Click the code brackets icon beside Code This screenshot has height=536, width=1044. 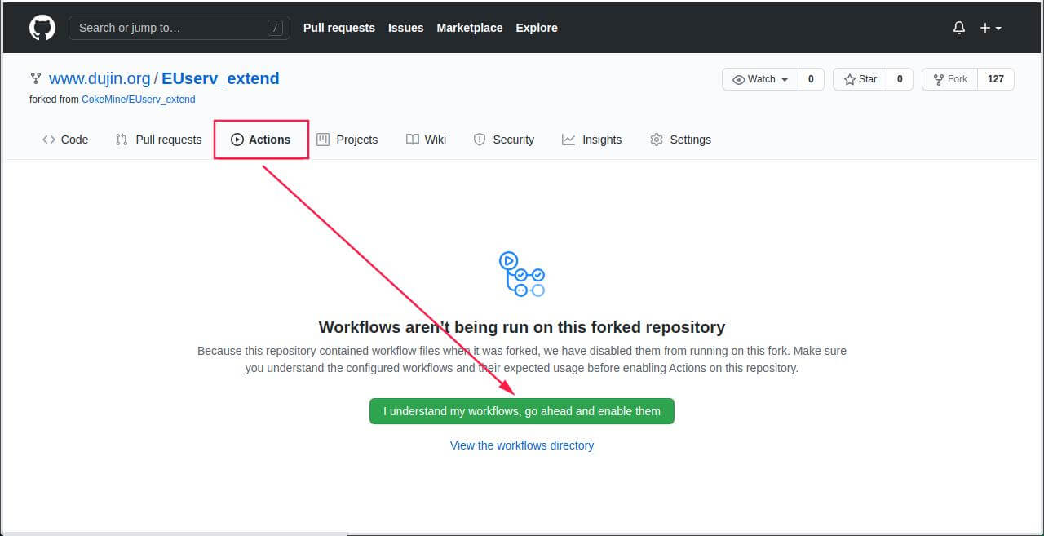(x=49, y=140)
